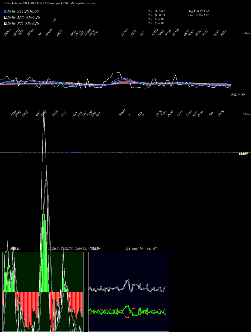The width and height of the screenshot is (251, 332).
Task: Select the 'DOW PT: 5199.26' legend text
Action: 23,23
